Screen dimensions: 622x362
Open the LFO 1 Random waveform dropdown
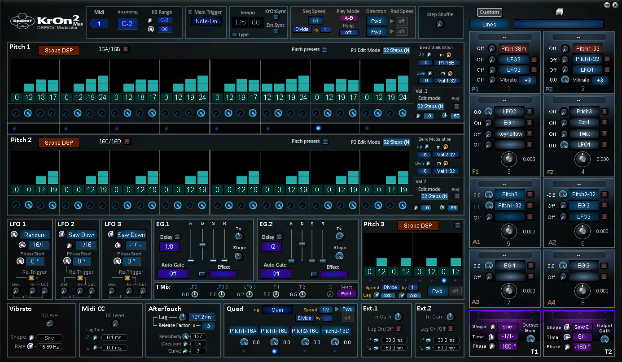point(35,235)
